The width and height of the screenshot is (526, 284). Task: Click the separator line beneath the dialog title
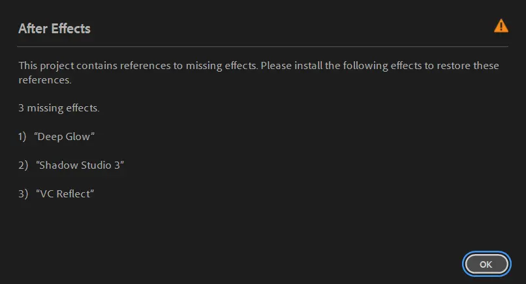coord(263,46)
